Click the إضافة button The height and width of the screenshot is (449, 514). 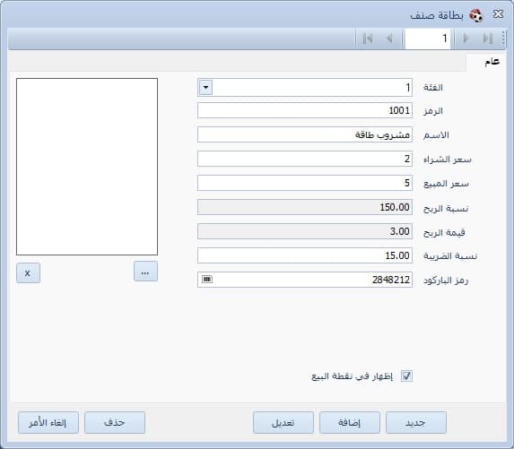coord(350,422)
